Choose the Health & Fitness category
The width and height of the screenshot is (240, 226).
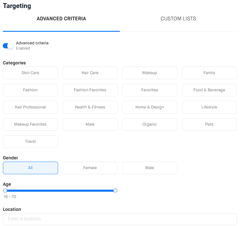tap(90, 107)
